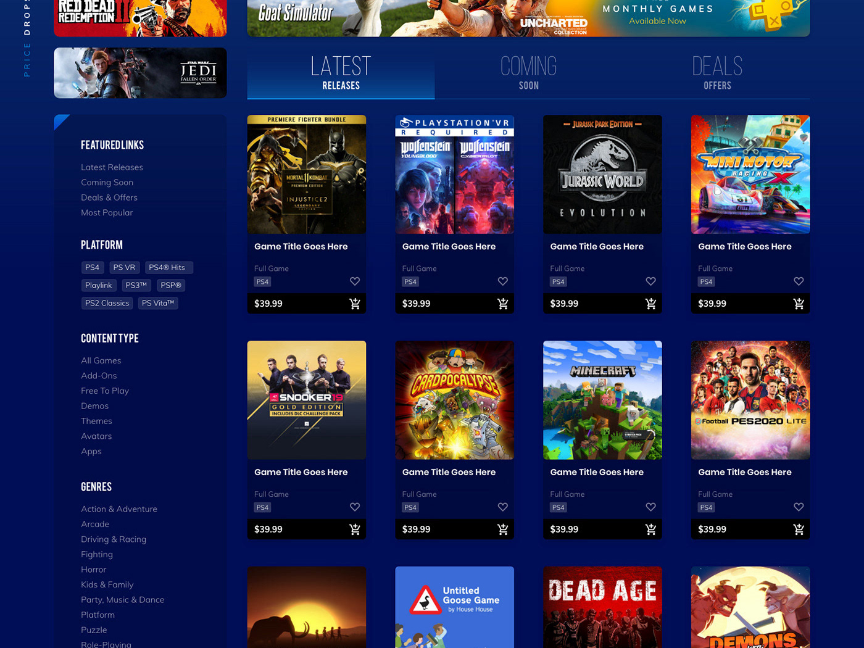Viewport: 864px width, 648px height.
Task: Open Mini Motor Racing X cover
Action: [750, 175]
